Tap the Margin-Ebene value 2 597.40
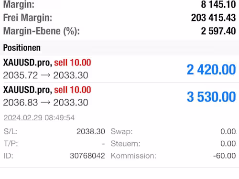239x179 pixels. coord(218,31)
